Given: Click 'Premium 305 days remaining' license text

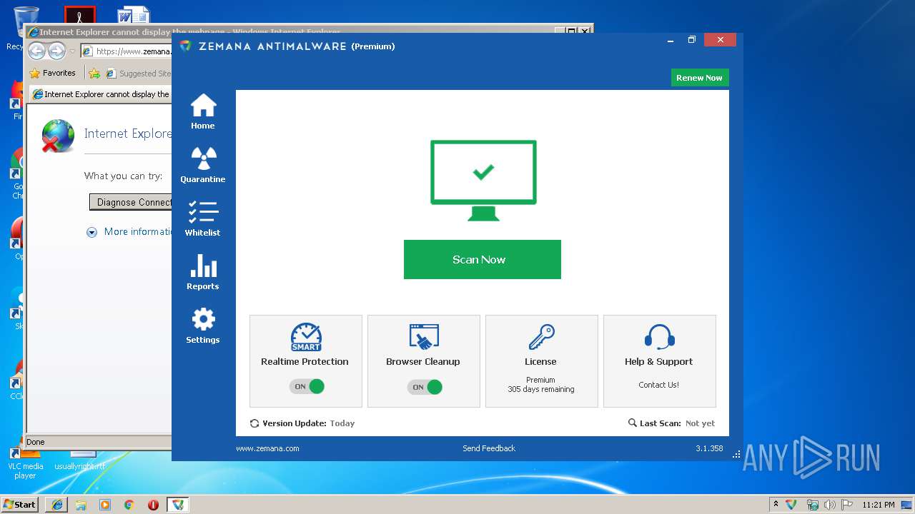Looking at the screenshot, I should (x=541, y=385).
